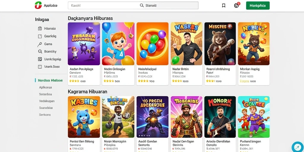The height and width of the screenshot is (152, 304).
Task: Click the Bomtilky sidebar icon
Action: tap(40, 52)
